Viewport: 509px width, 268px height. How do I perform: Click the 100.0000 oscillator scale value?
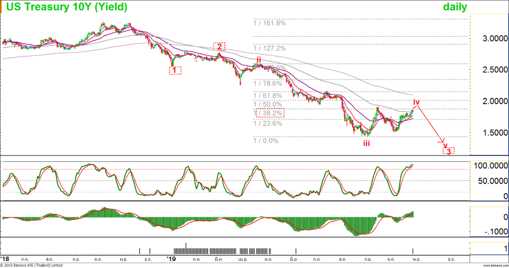click(x=488, y=166)
